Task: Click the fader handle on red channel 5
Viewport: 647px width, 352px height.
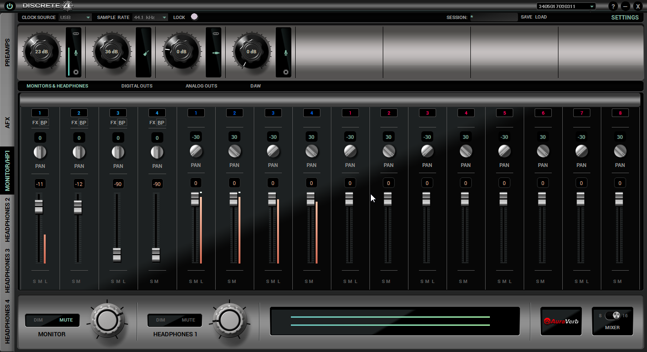Action: coord(503,199)
